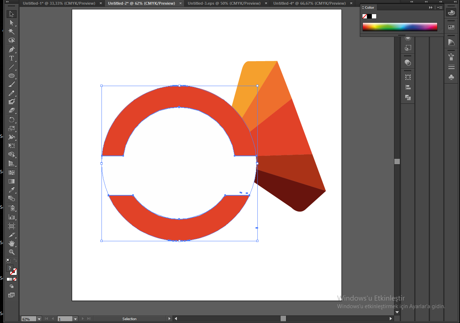Change the screen mode

pyautogui.click(x=12, y=295)
